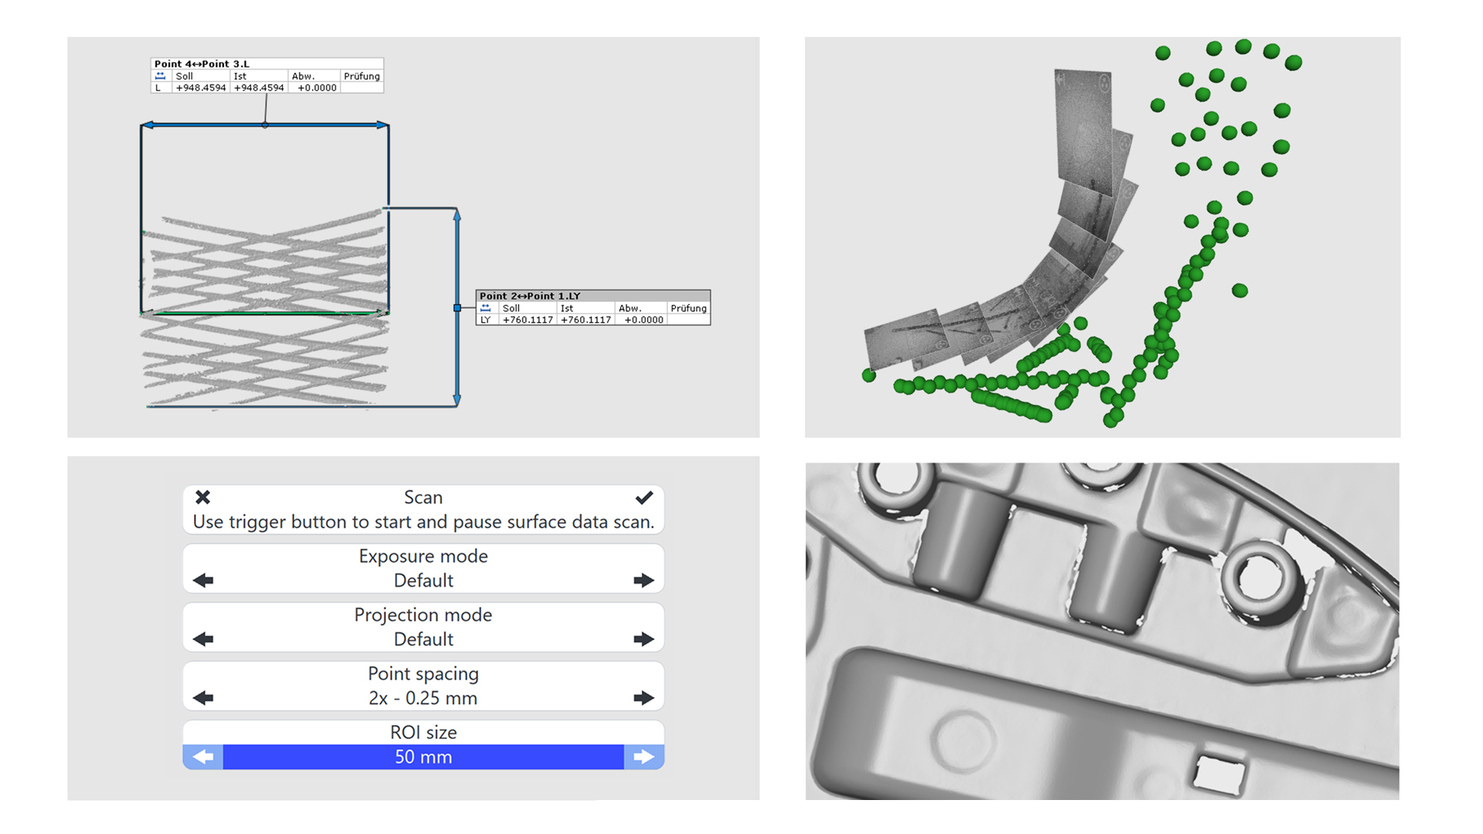Click the rectangular cutout in the scanned mesh
Screen dimensions: 1483x834
coord(1220,775)
